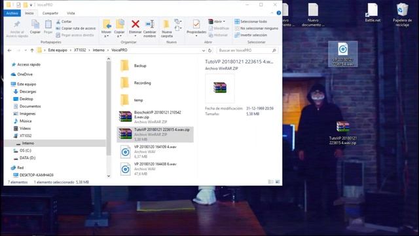419x236 pixels.
Task: Open the Propiedades checkmark icon
Action: [196, 24]
